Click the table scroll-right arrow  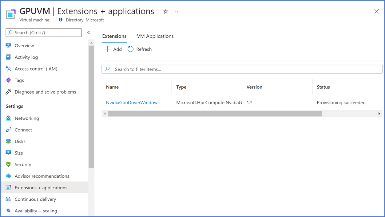379,114
